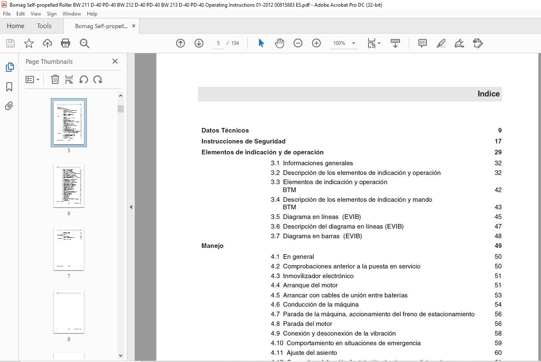The width and height of the screenshot is (541, 362).
Task: Click the stamp tool icon
Action: coord(478,43)
